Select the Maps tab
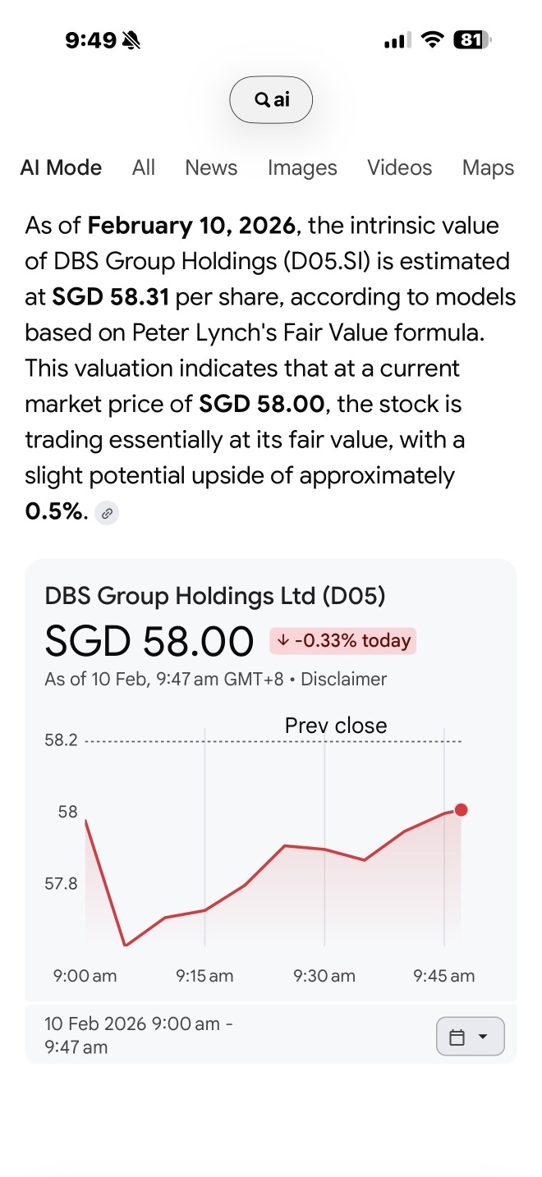This screenshot has width=542, height=1177. pyautogui.click(x=488, y=167)
